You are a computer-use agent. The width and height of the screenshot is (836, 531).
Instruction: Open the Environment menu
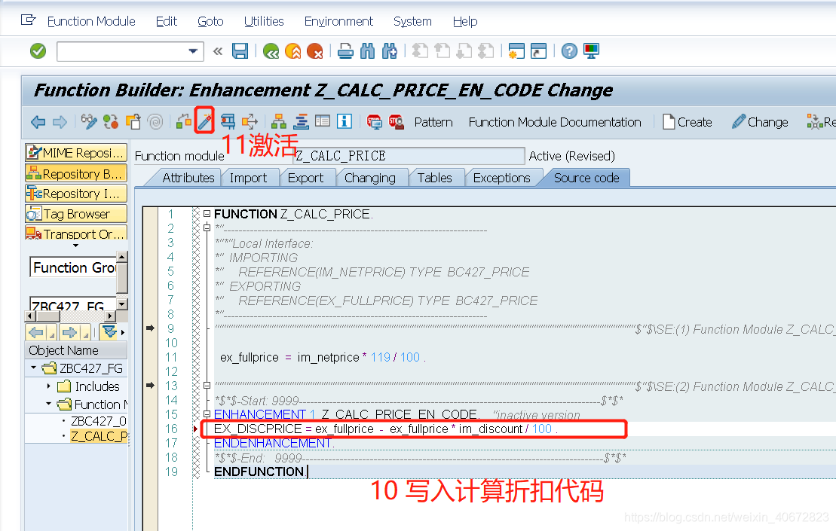338,21
